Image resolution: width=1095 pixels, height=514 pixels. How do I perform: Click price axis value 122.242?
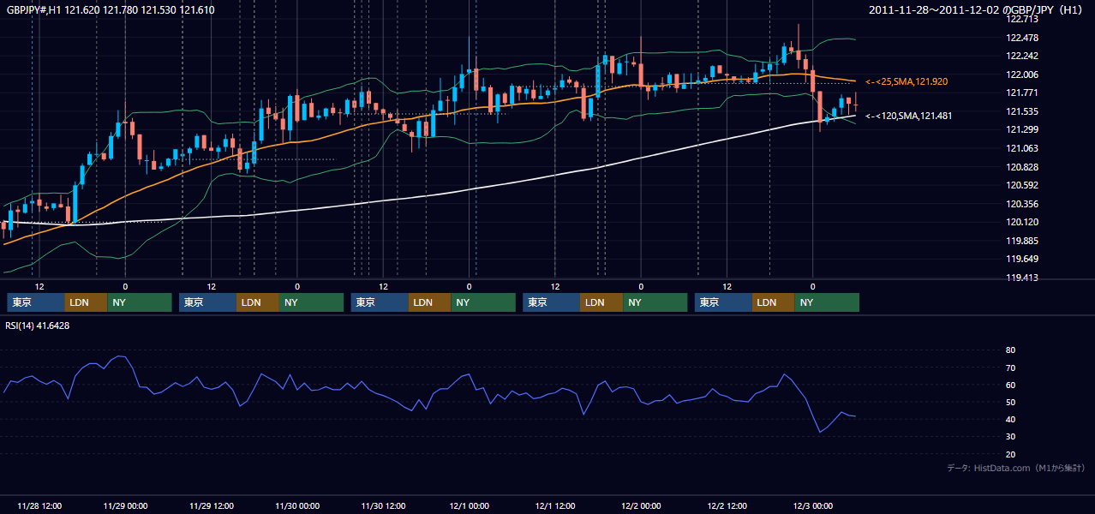tap(1021, 56)
